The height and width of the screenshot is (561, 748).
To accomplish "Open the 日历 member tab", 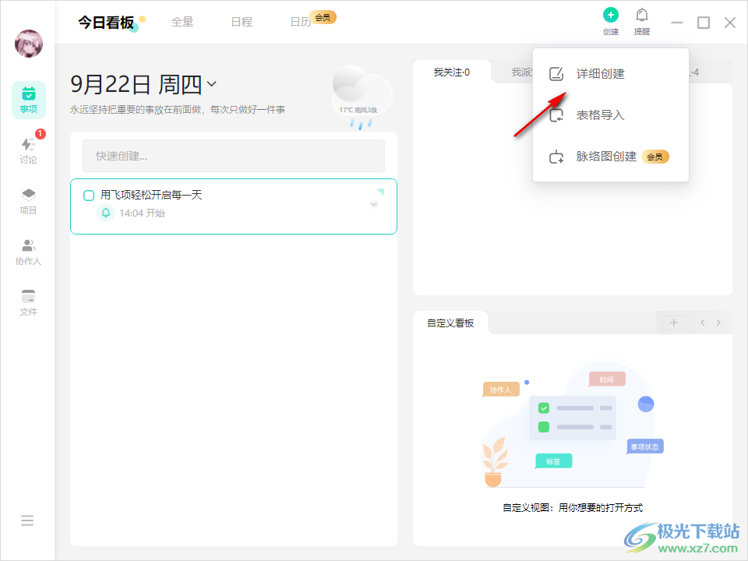I will tap(298, 22).
